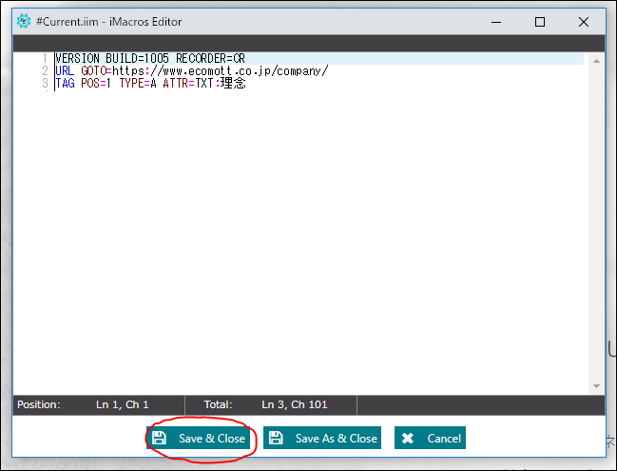Click the scroll up arrow in editor
The width and height of the screenshot is (617, 471).
point(596,61)
